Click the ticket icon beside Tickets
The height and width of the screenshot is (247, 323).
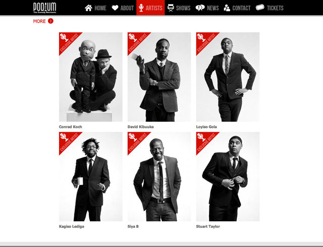point(260,8)
